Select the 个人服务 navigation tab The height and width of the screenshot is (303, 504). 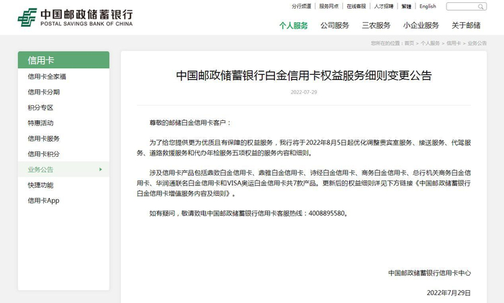[294, 25]
